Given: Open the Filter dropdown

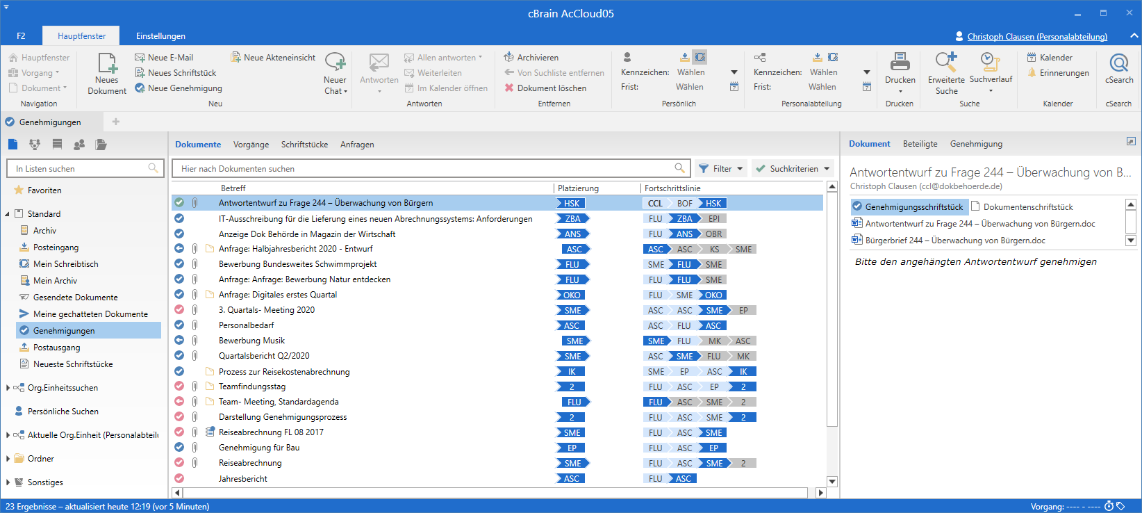Looking at the screenshot, I should pos(721,168).
